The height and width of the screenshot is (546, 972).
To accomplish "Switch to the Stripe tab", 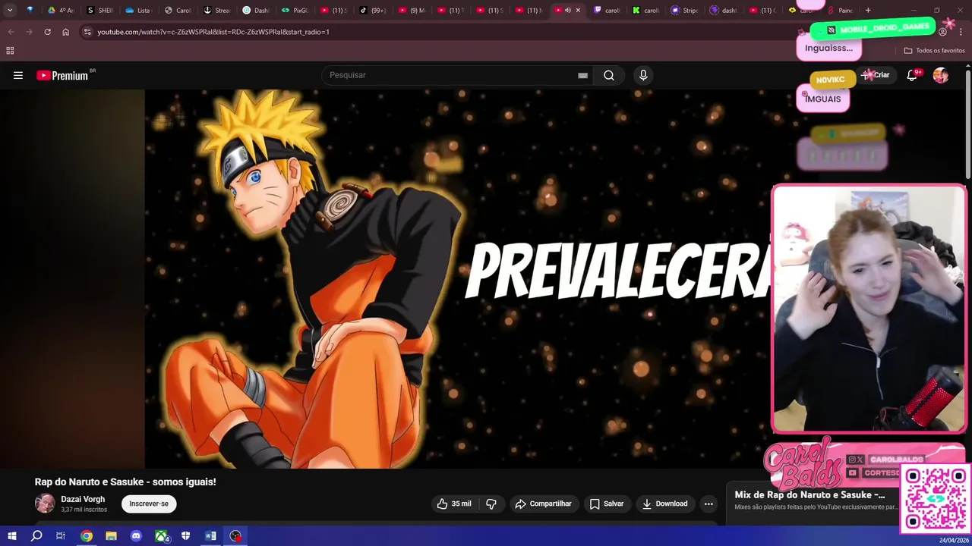I will [x=683, y=11].
